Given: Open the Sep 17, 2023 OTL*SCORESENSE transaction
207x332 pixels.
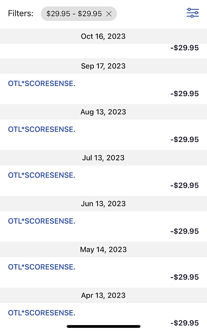Looking at the screenshot, I should (41, 84).
